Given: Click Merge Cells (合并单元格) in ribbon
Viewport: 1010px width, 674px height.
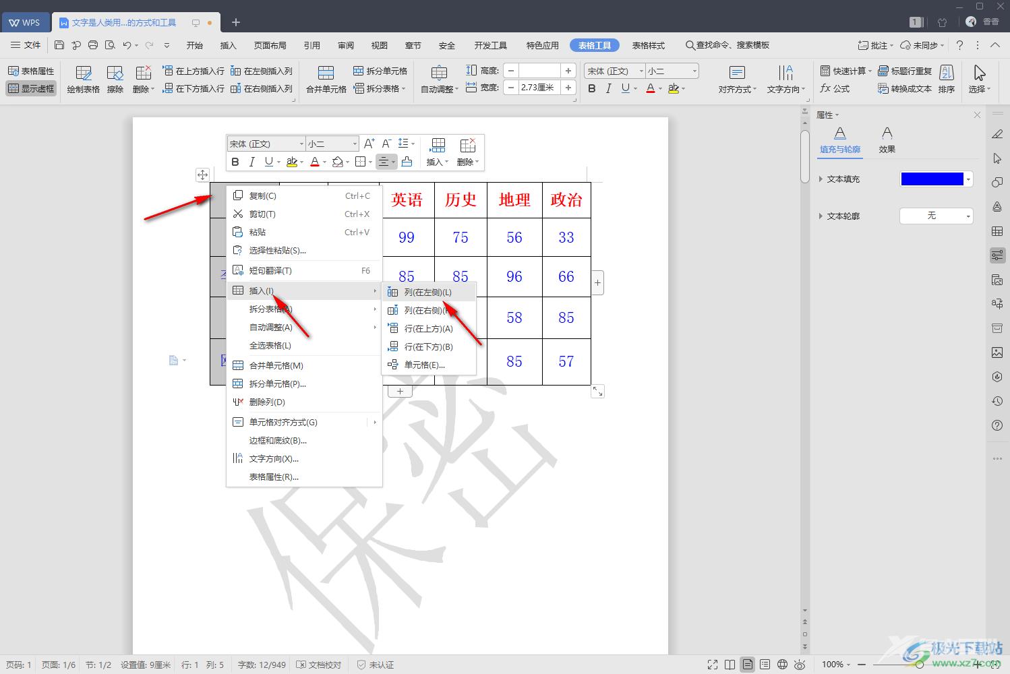Looking at the screenshot, I should 326,80.
